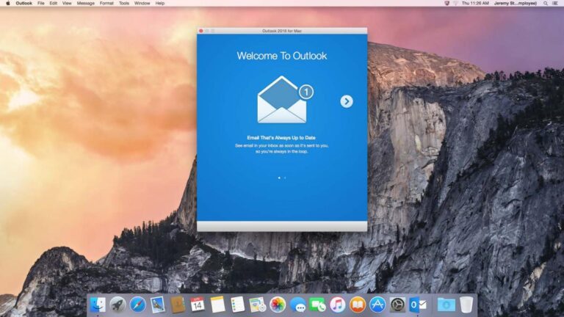Click the open envelope mail icon
The width and height of the screenshot is (564, 317).
point(282,100)
